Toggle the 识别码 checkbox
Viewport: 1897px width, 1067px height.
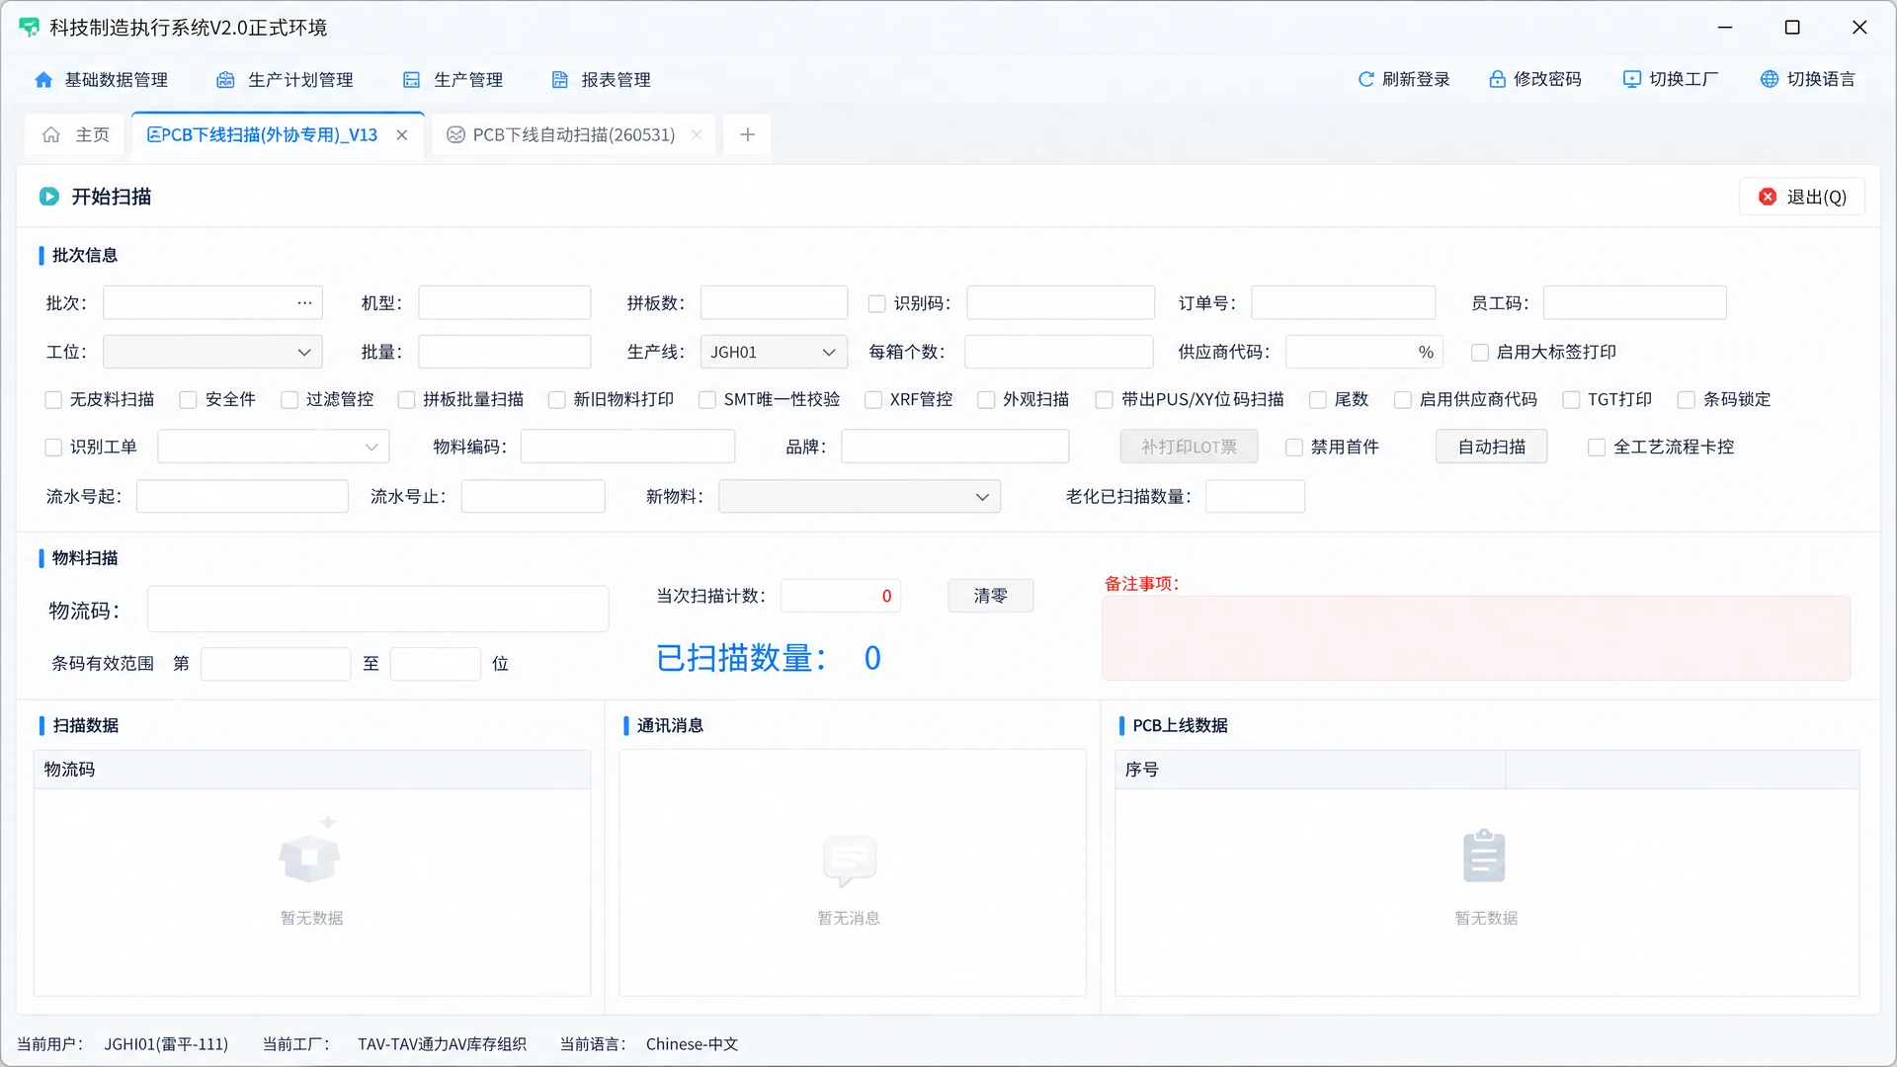(x=876, y=304)
